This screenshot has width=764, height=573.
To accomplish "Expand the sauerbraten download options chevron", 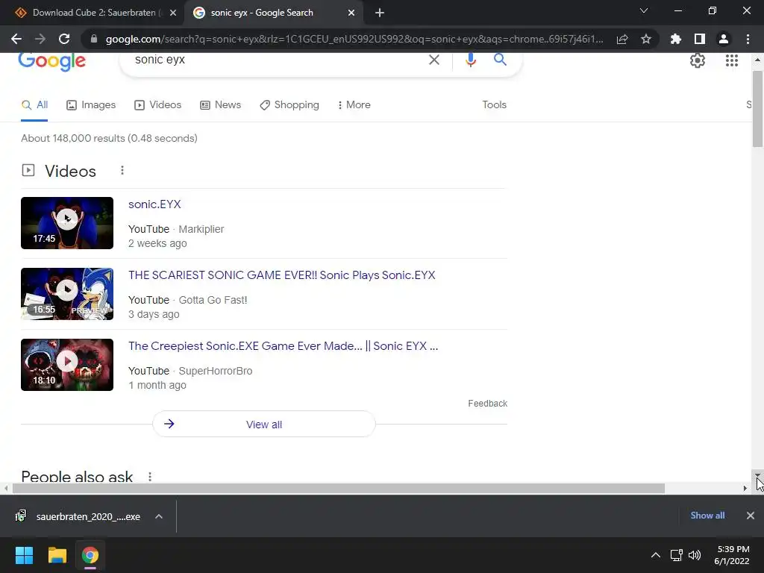I will 159,516.
